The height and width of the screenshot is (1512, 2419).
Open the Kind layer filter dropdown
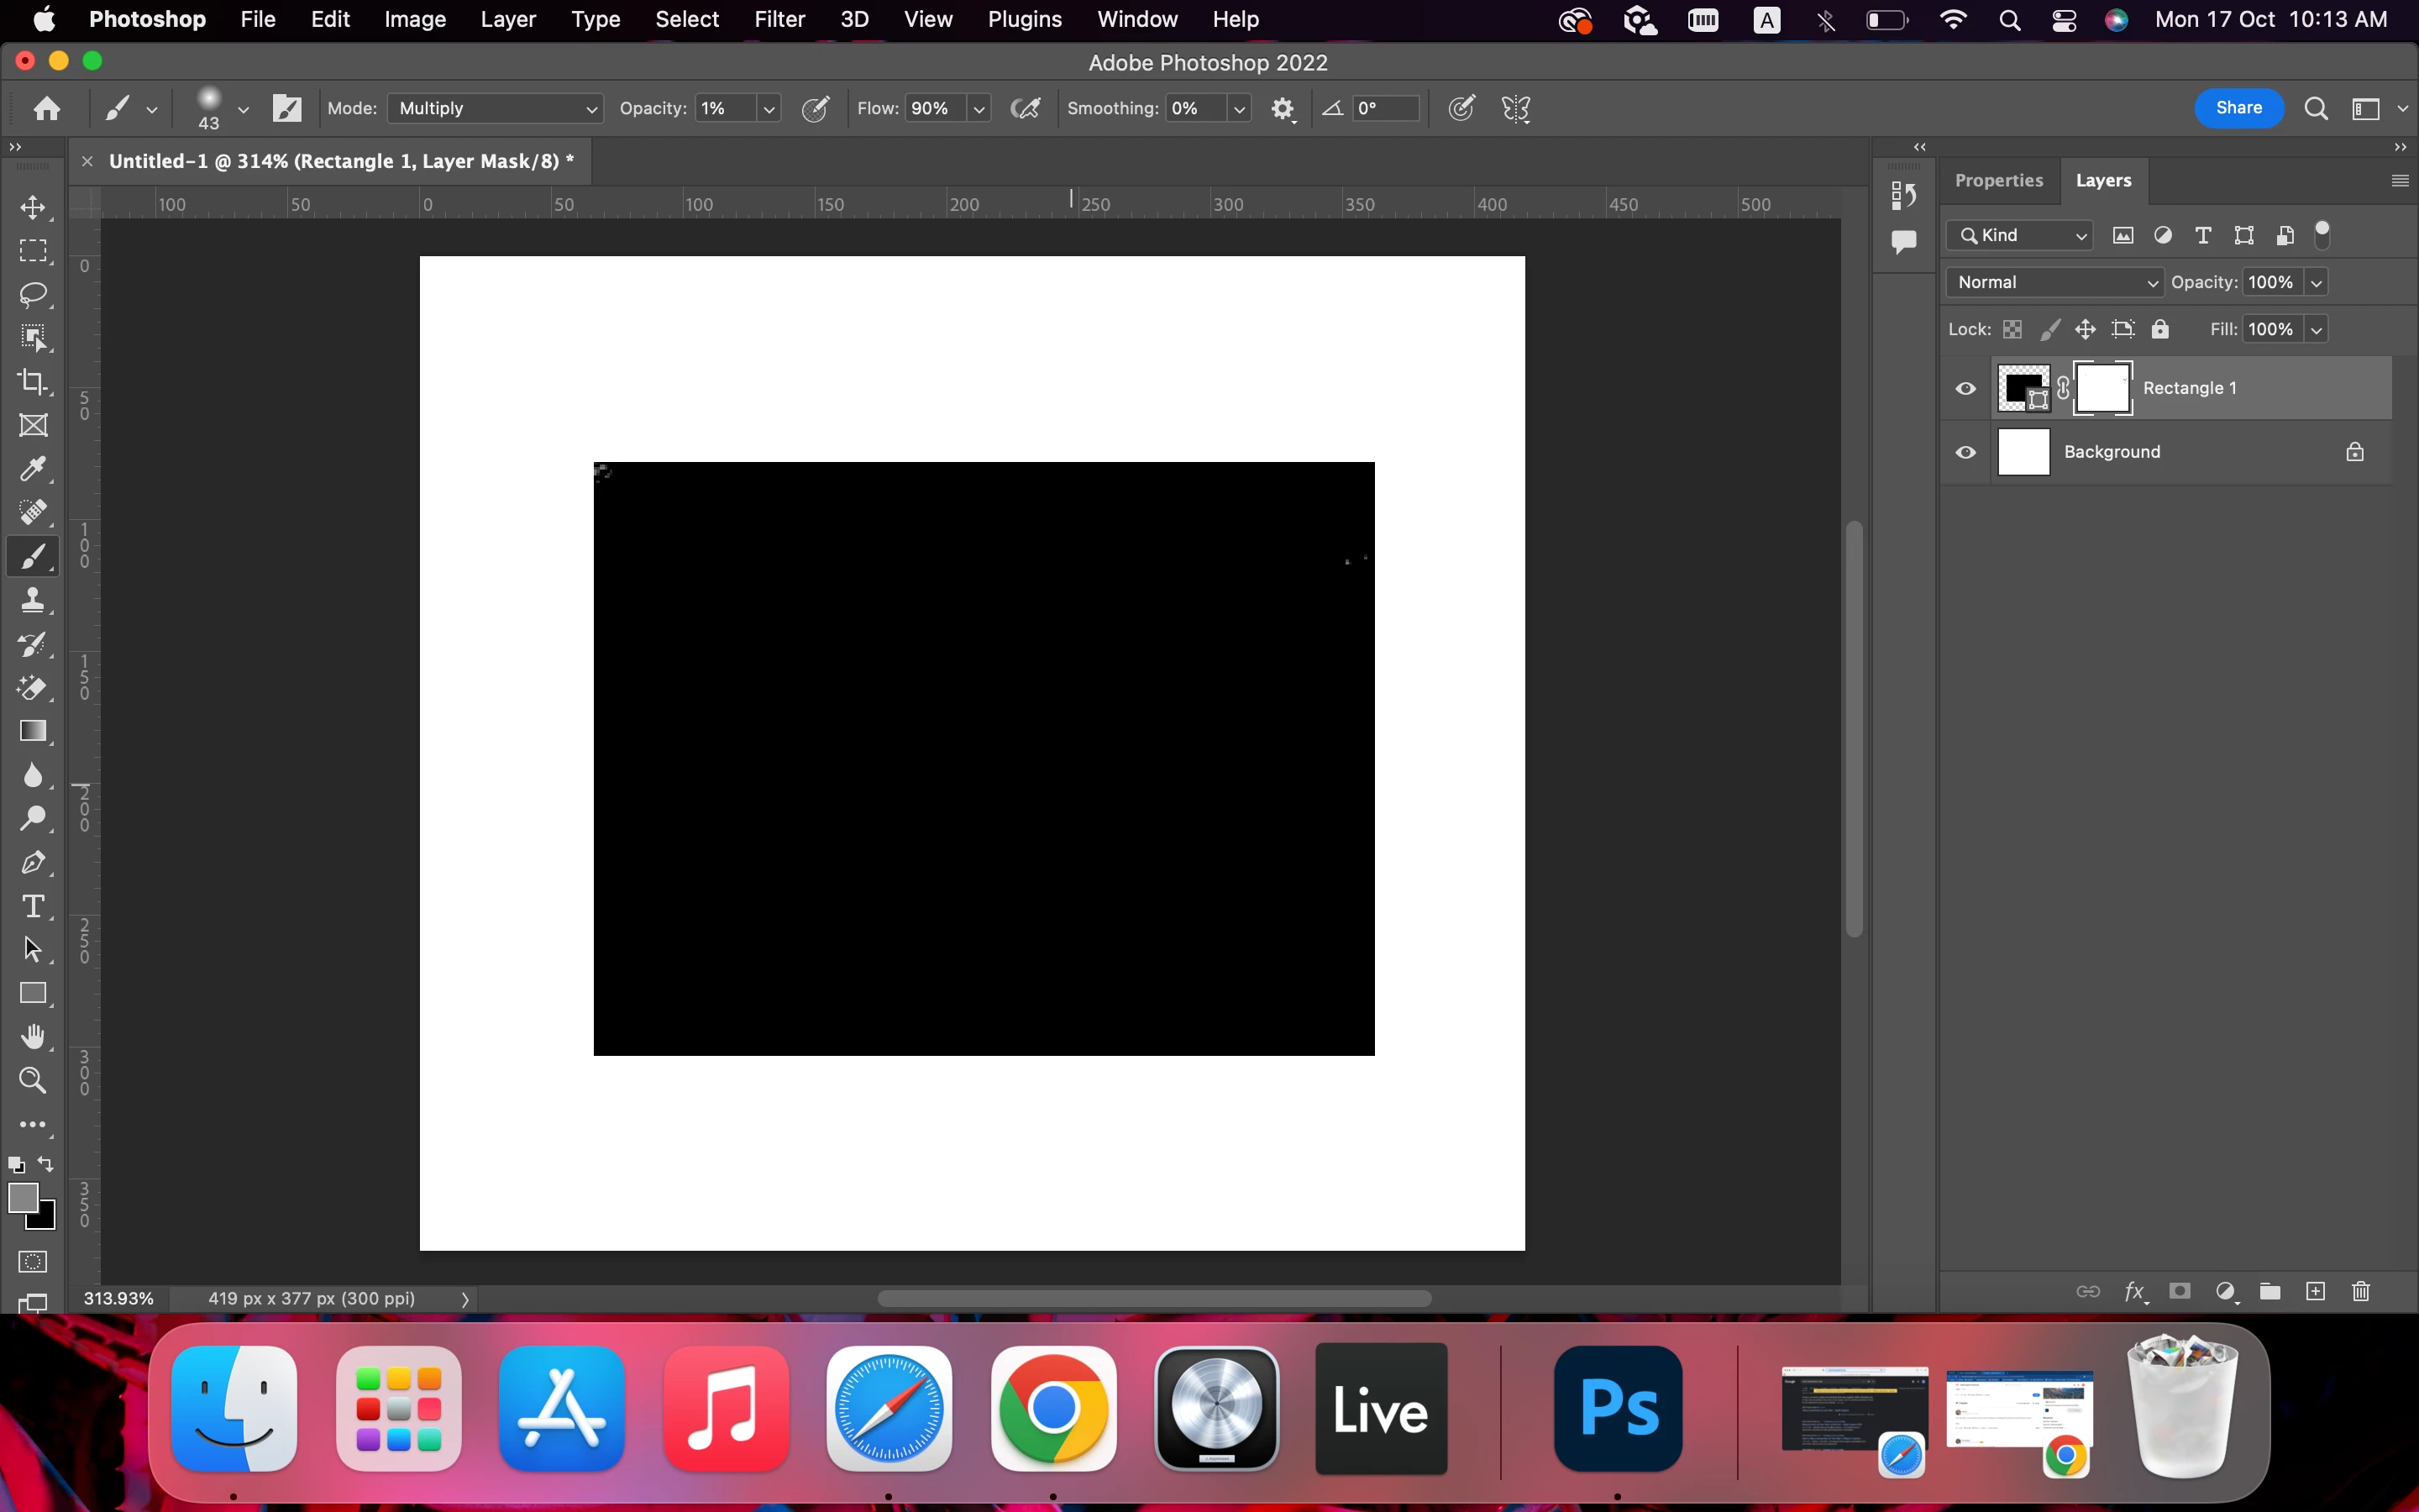[2021, 235]
